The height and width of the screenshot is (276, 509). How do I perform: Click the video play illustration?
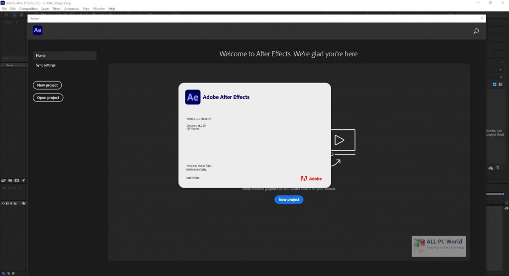(x=343, y=140)
